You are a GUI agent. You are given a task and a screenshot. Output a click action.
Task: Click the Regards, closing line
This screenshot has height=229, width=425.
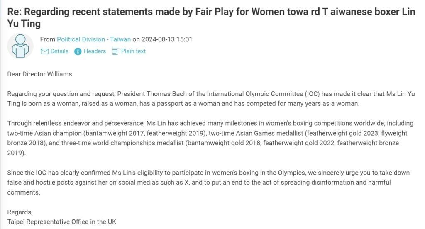coord(20,212)
